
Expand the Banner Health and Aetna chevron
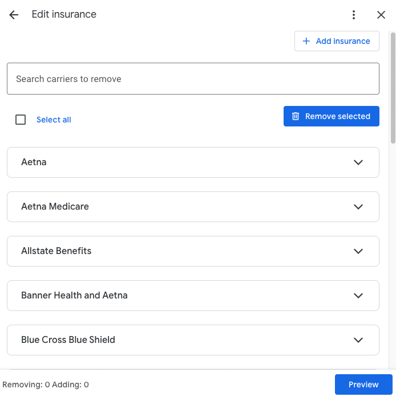[x=358, y=296]
